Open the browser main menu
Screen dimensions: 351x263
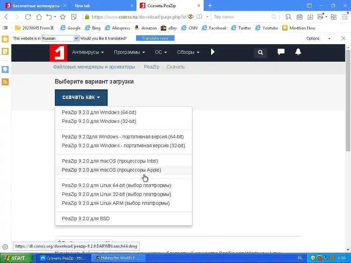345,17
